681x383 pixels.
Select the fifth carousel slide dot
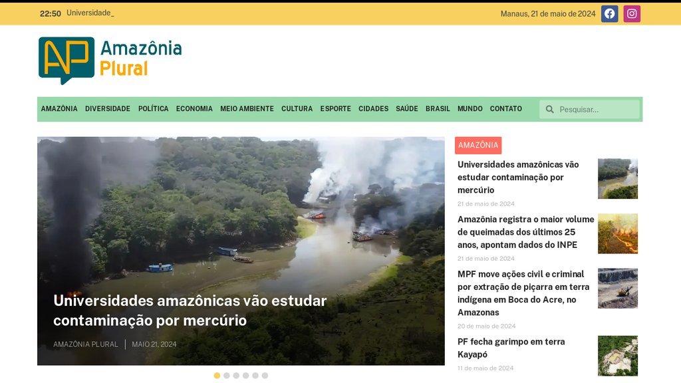coord(255,376)
